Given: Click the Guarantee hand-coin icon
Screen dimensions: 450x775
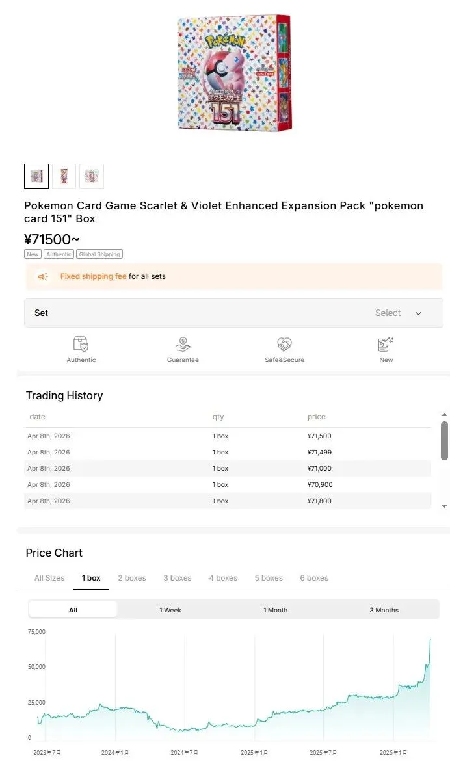Looking at the screenshot, I should pyautogui.click(x=183, y=344).
